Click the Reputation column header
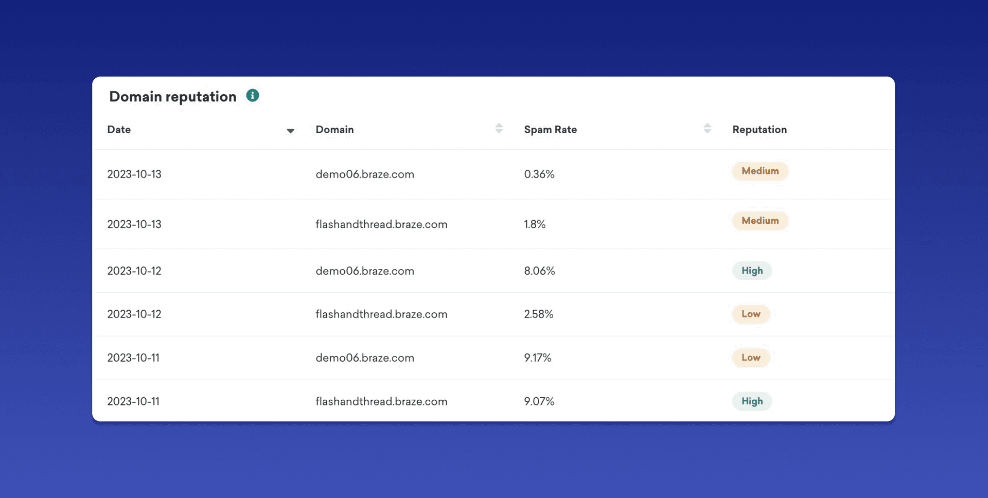 [x=759, y=130]
